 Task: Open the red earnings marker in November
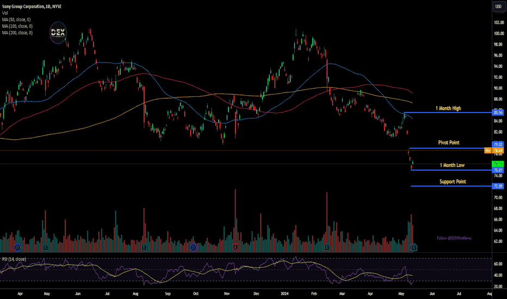pos(235,248)
